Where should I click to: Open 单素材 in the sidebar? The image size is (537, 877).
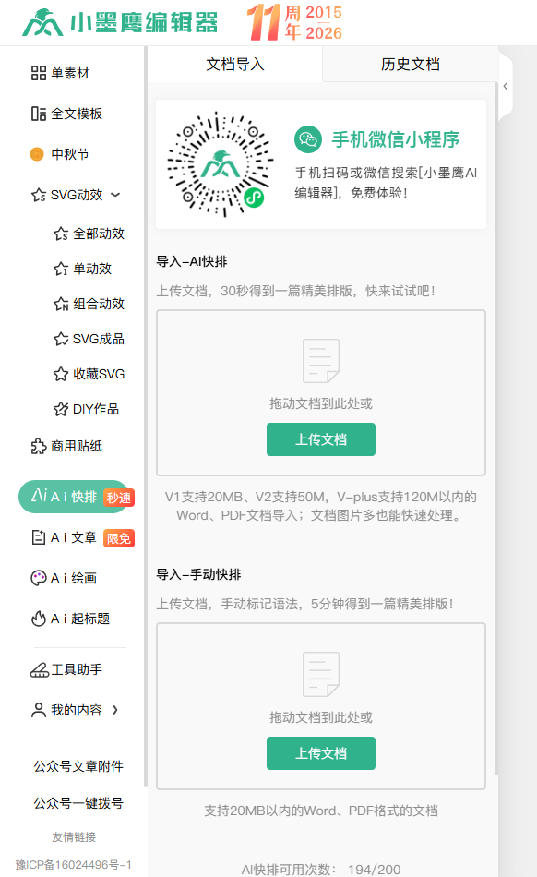70,73
